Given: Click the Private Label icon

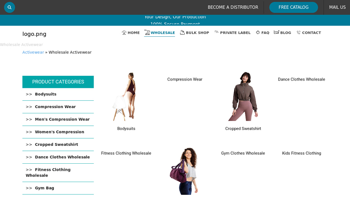Looking at the screenshot, I should 216,32.
